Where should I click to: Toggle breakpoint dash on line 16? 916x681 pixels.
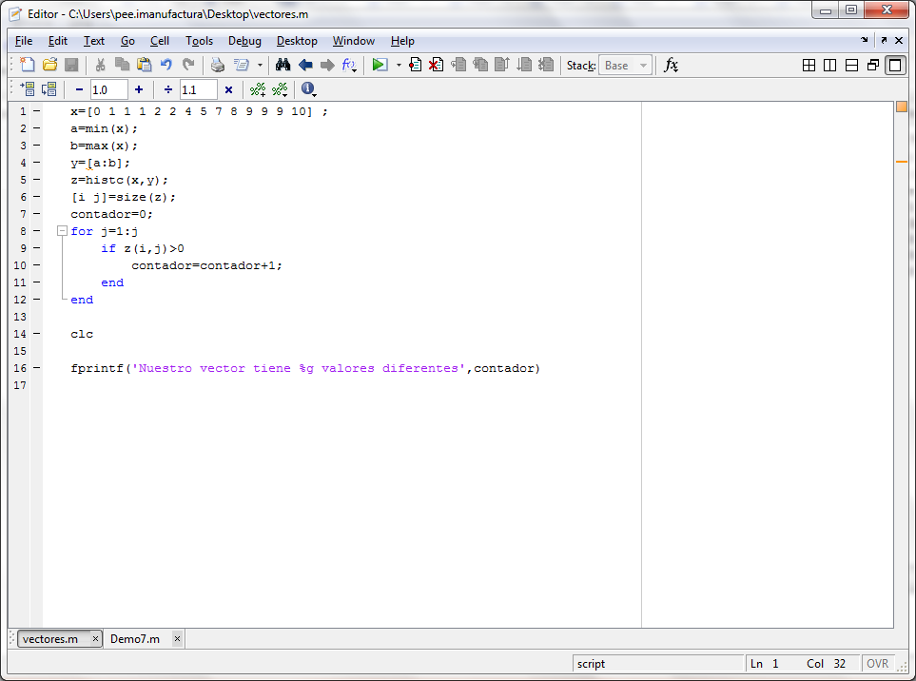tap(36, 368)
